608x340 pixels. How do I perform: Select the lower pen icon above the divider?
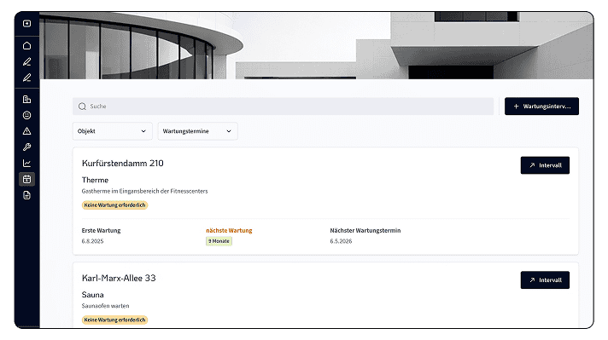point(26,78)
